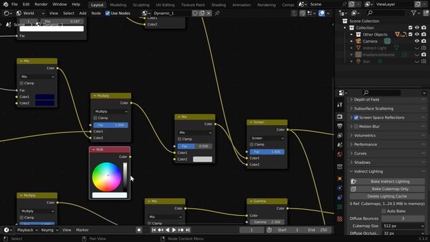Browse world datablock dropdown next to Dynamic_1

pyautogui.click(x=146, y=13)
